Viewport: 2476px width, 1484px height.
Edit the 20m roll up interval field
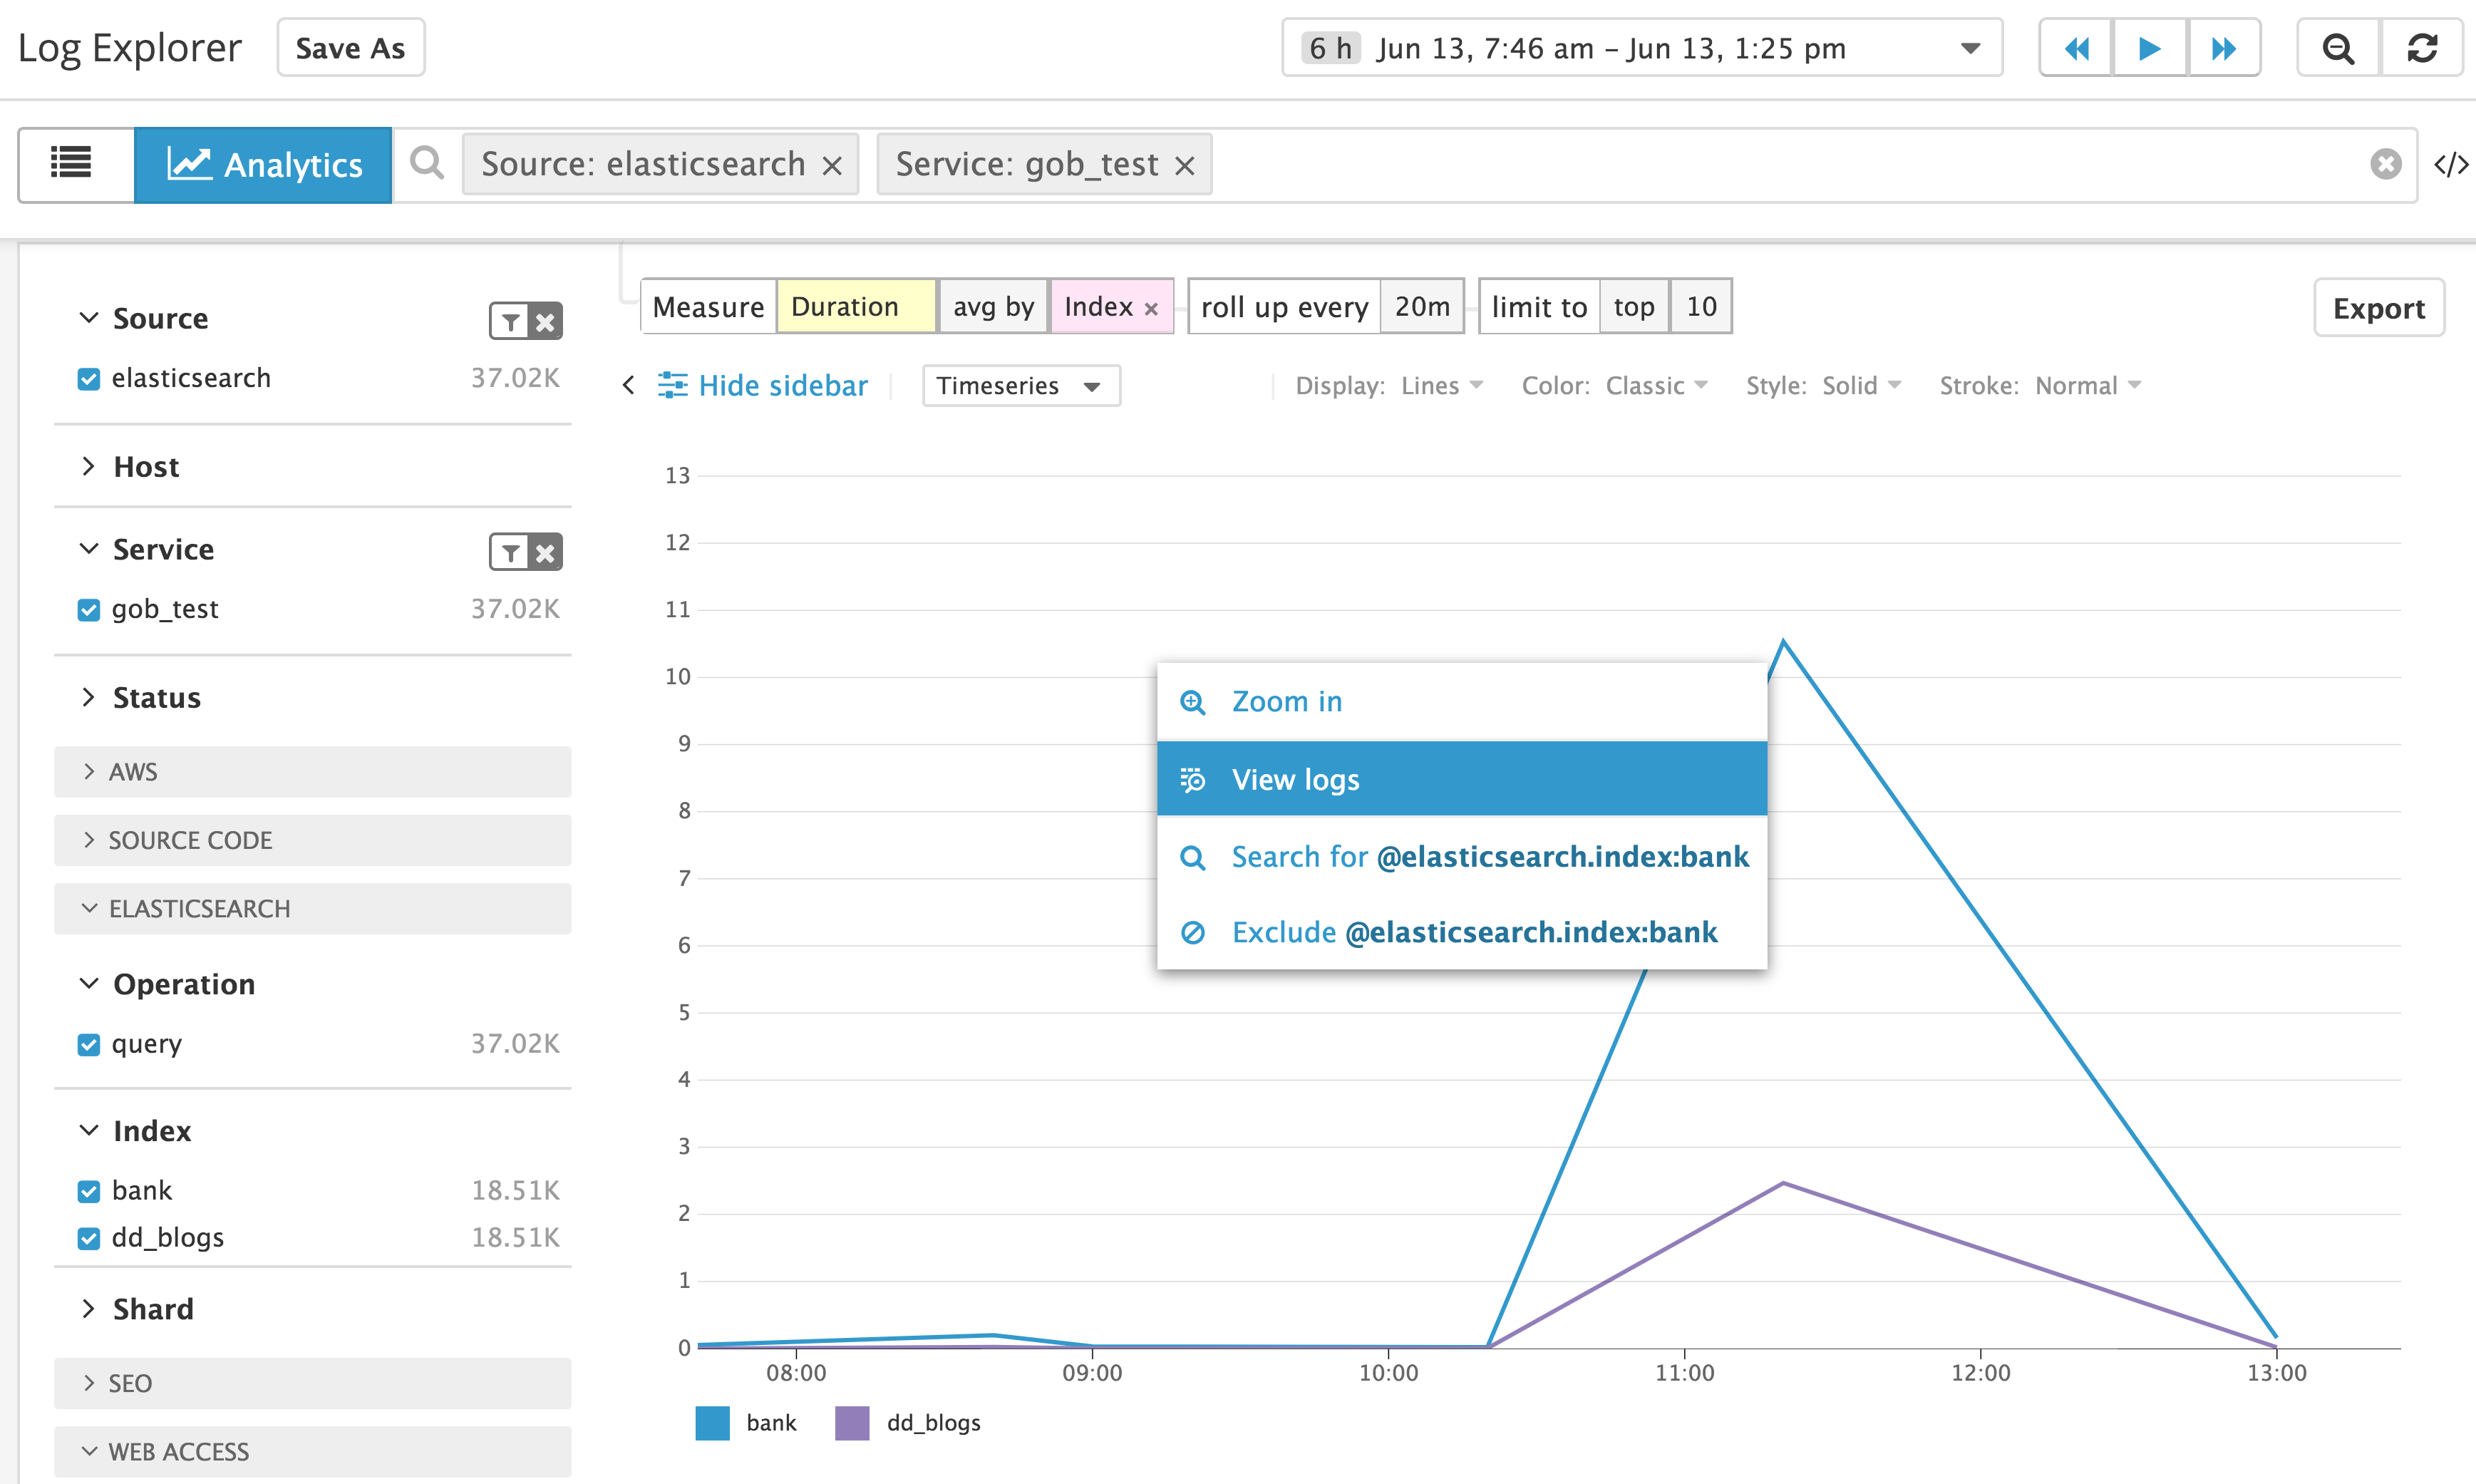tap(1421, 306)
